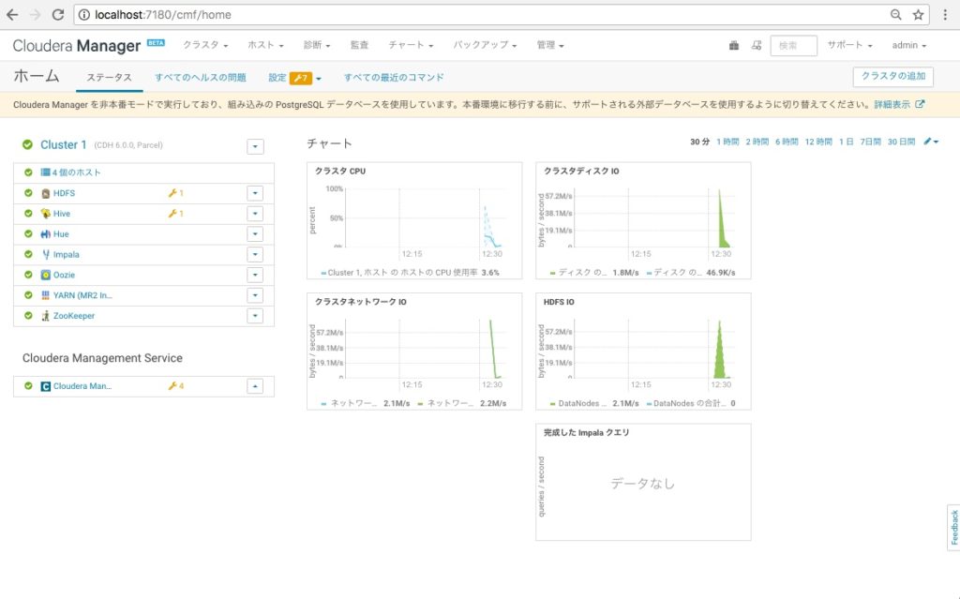960x599 pixels.
Task: Open Hue actions dropdown arrow
Action: coord(255,234)
